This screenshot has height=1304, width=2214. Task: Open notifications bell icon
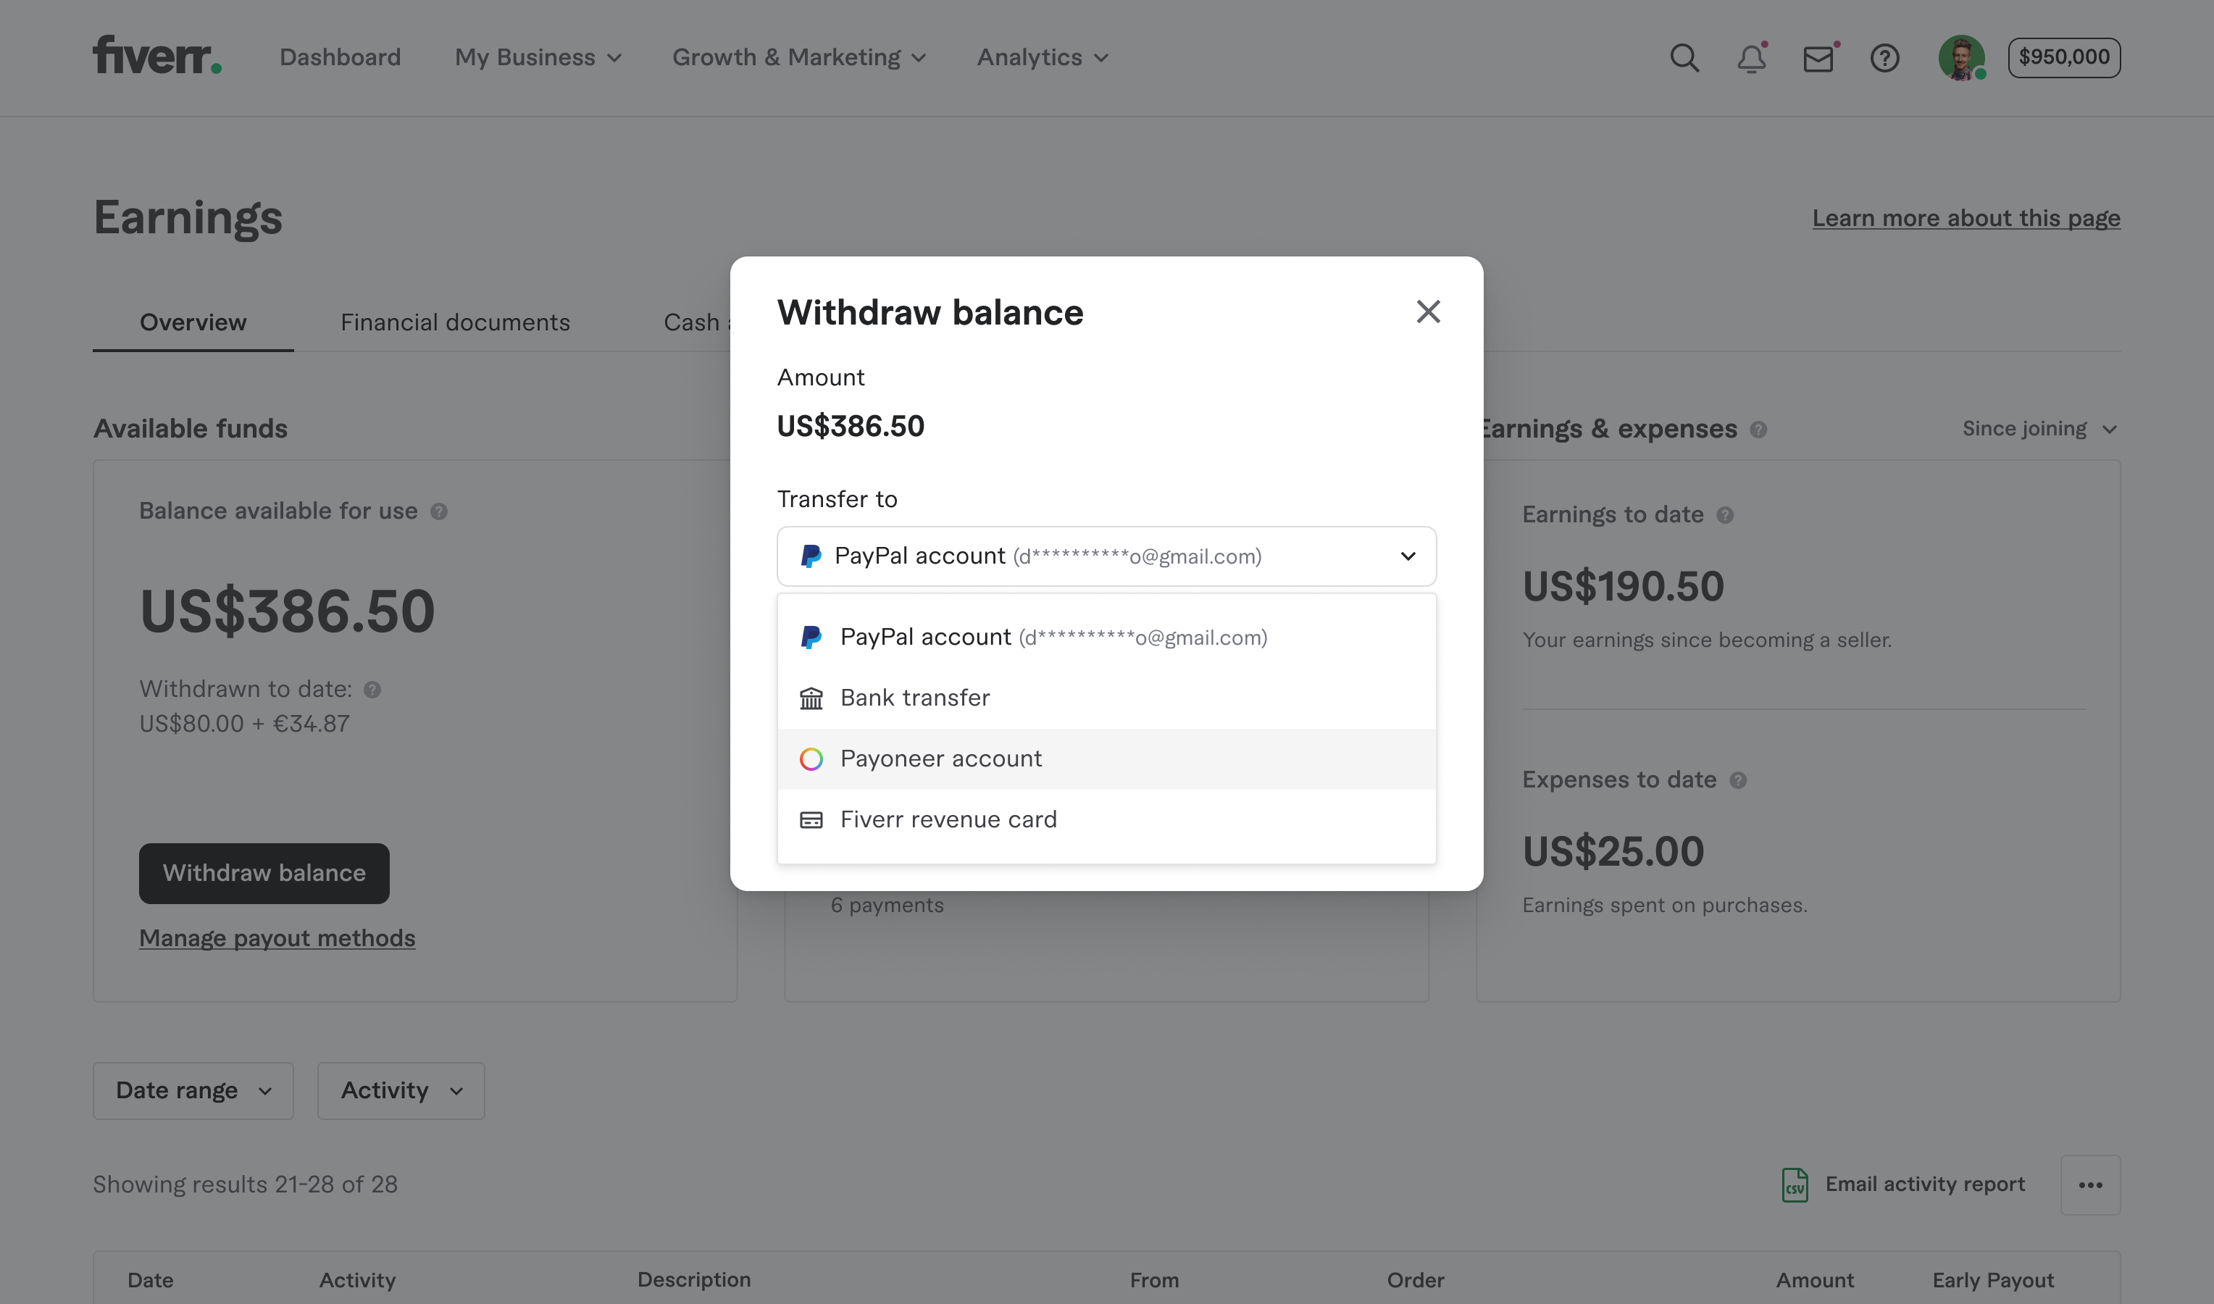[x=1751, y=58]
